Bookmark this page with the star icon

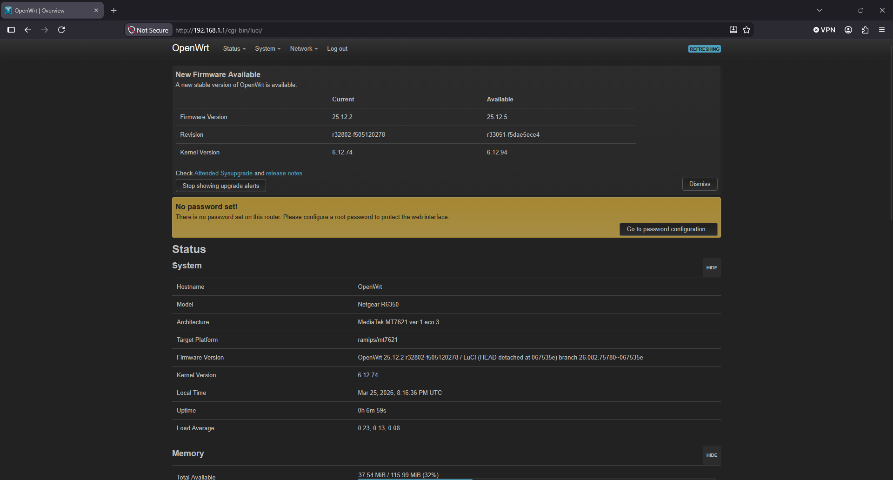tap(746, 30)
